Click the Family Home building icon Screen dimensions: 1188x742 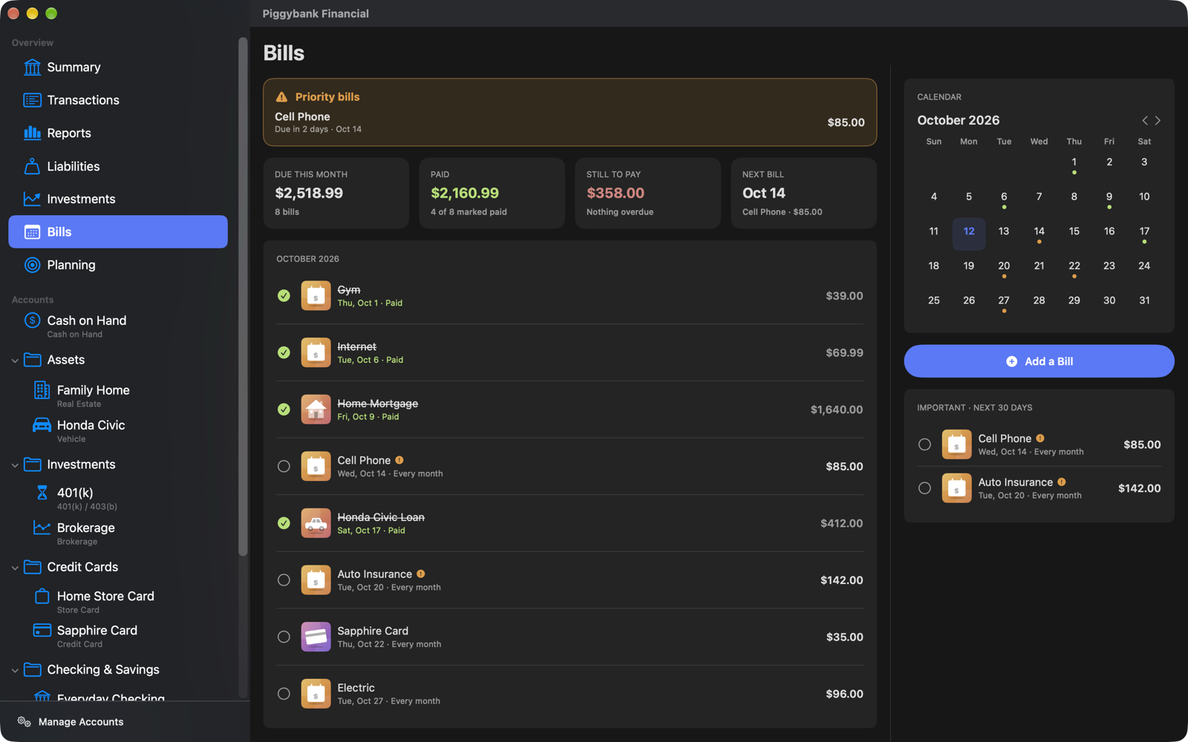(x=42, y=390)
